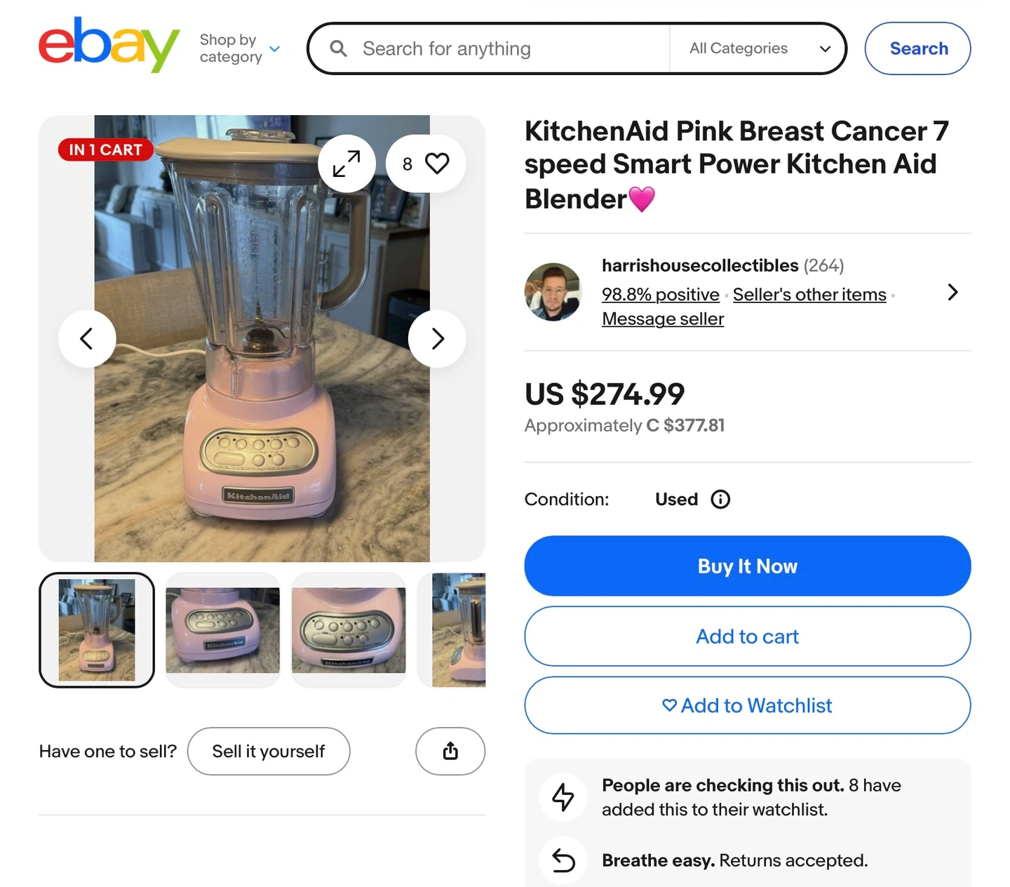This screenshot has height=887, width=1010.
Task: Open the All Categories dropdown
Action: coord(759,48)
